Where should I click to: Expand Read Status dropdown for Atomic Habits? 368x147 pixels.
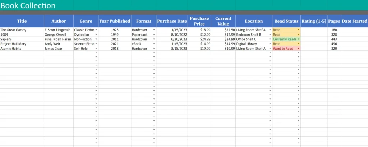point(298,49)
